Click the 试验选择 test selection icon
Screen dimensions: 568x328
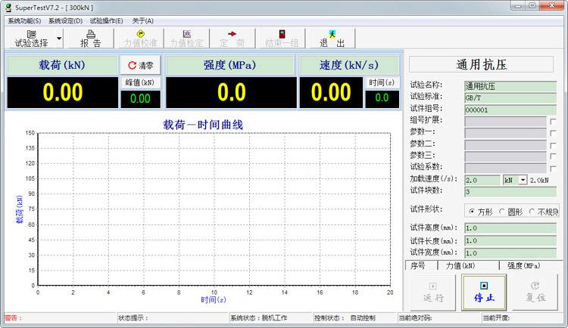(x=31, y=34)
